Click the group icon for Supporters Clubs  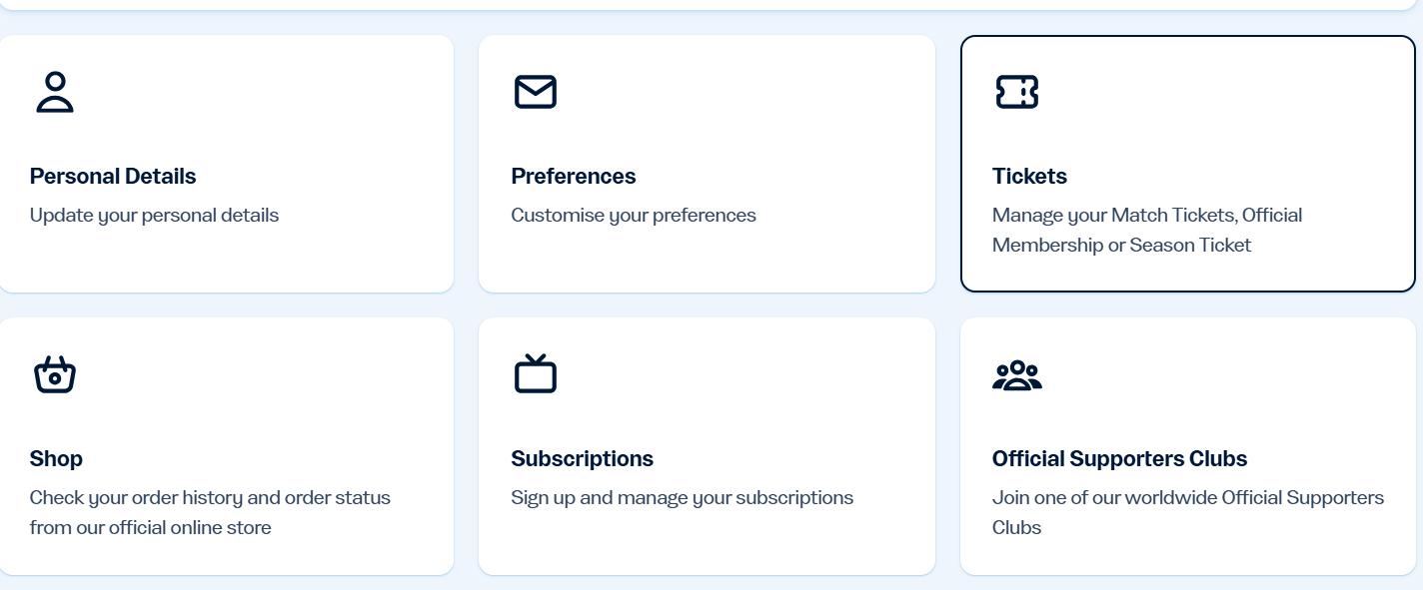coord(1017,375)
